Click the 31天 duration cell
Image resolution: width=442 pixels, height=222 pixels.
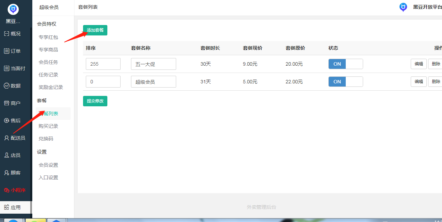click(x=206, y=82)
